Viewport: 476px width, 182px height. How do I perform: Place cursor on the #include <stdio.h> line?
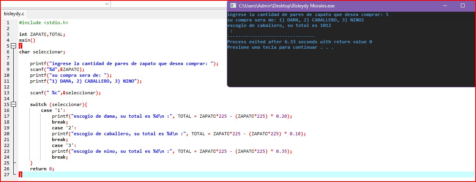[43, 23]
